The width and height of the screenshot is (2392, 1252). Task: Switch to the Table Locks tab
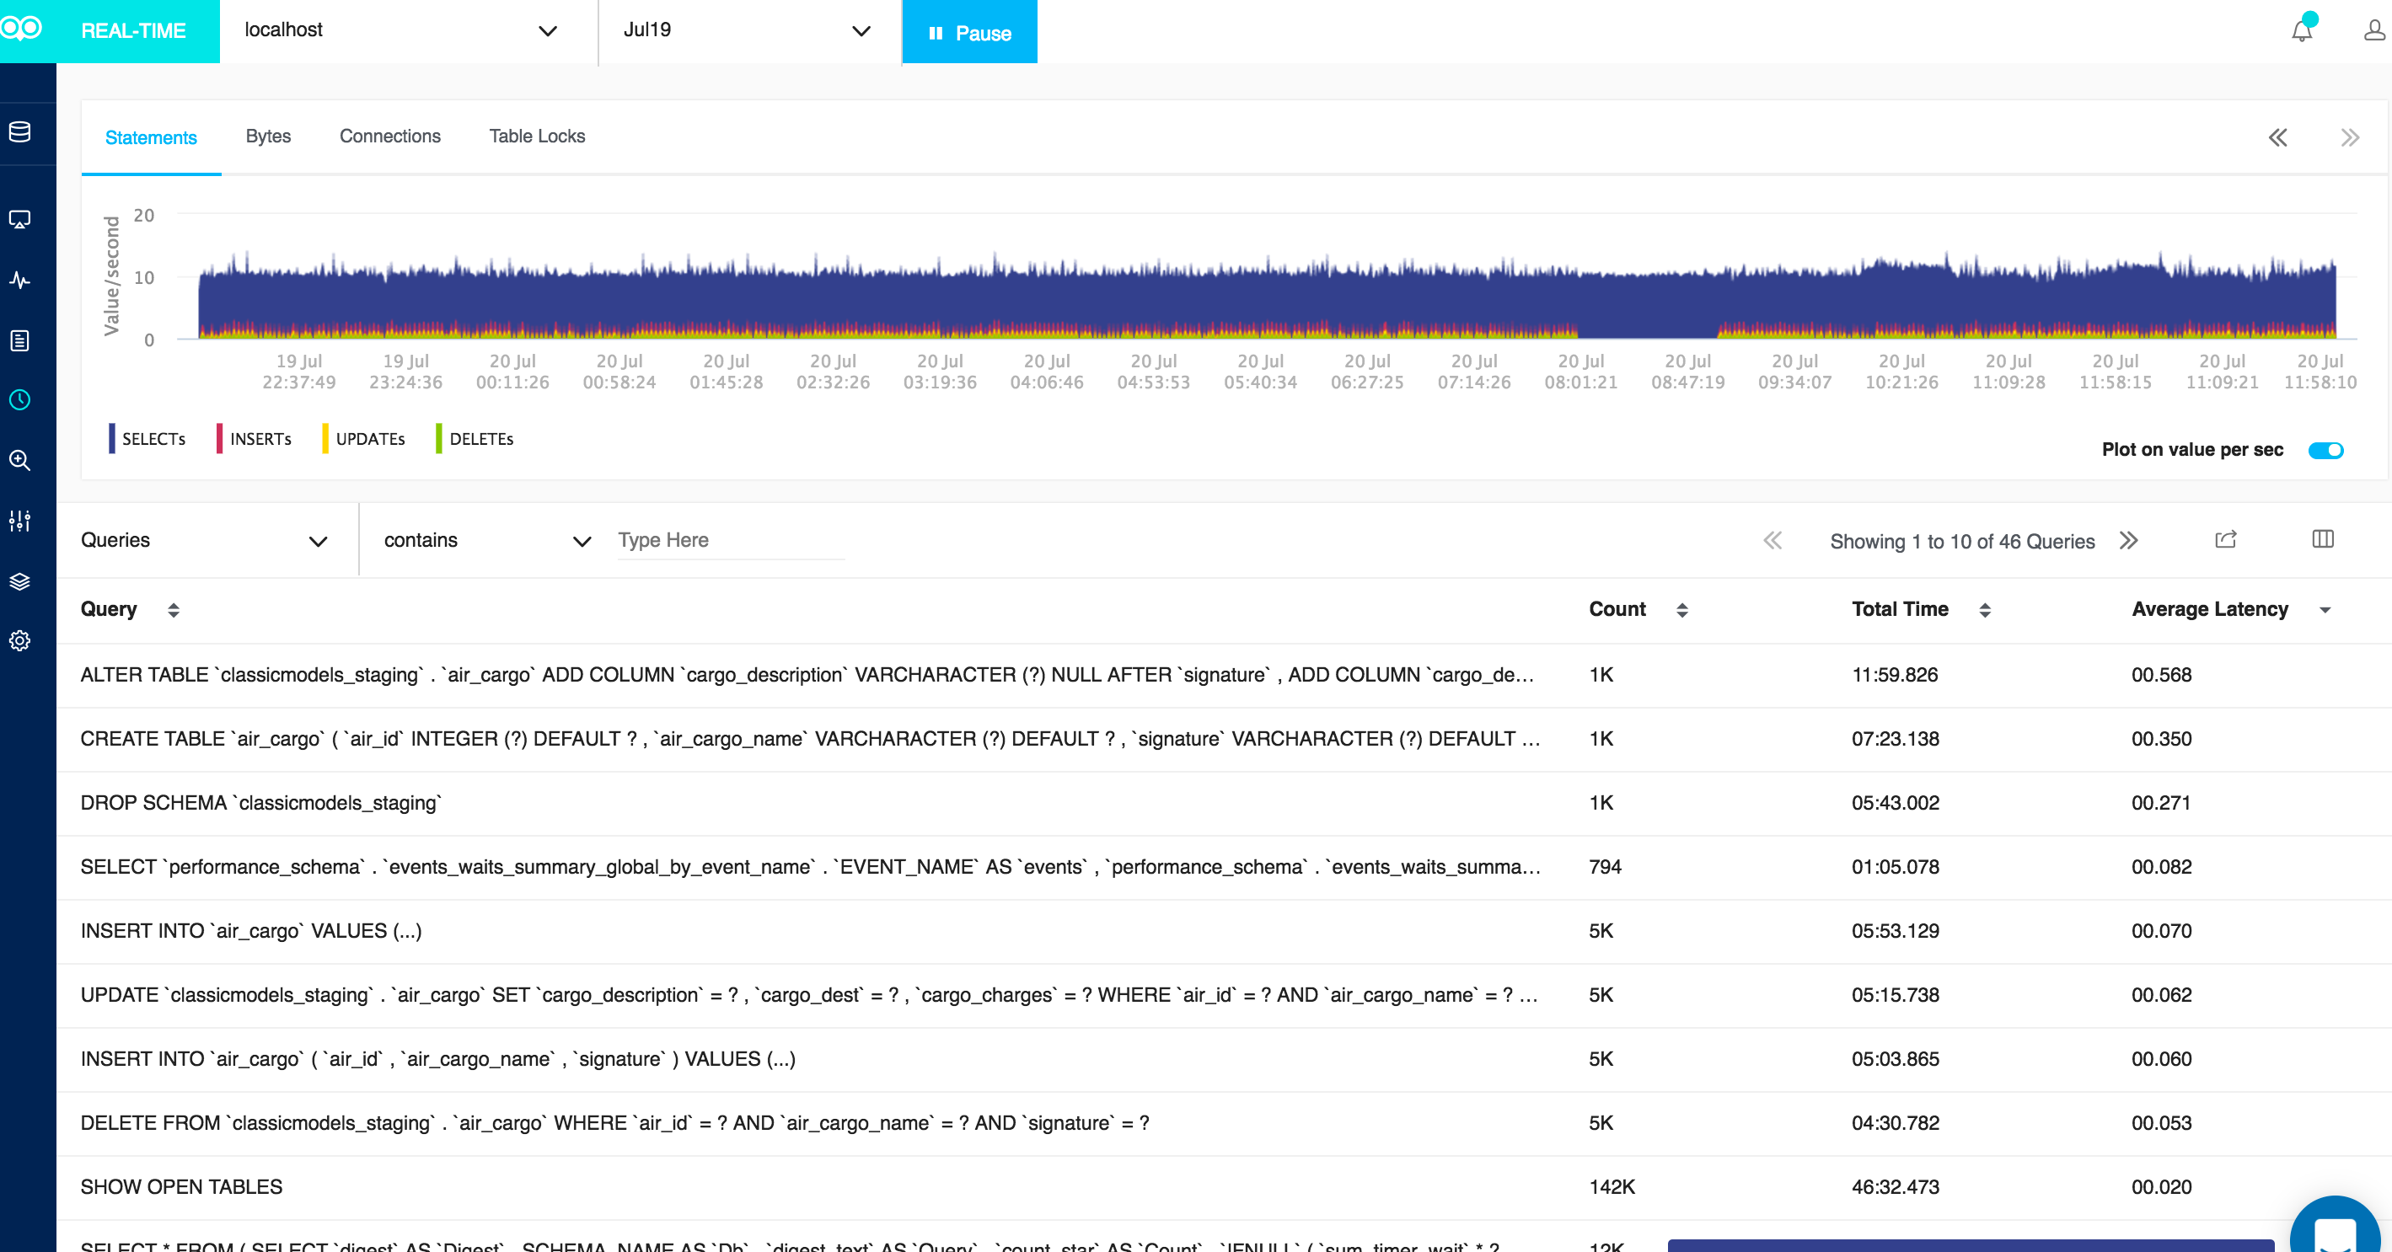click(x=537, y=136)
